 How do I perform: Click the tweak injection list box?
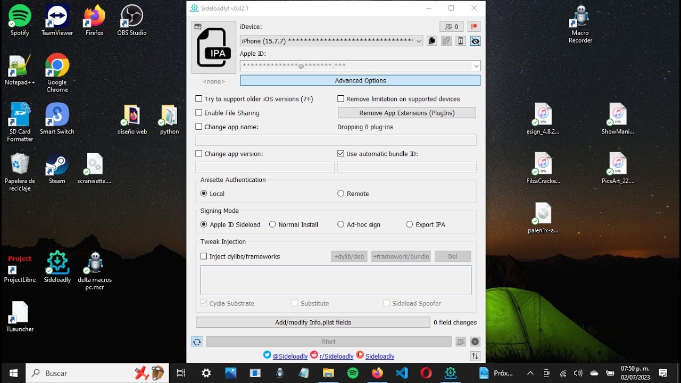pyautogui.click(x=336, y=280)
